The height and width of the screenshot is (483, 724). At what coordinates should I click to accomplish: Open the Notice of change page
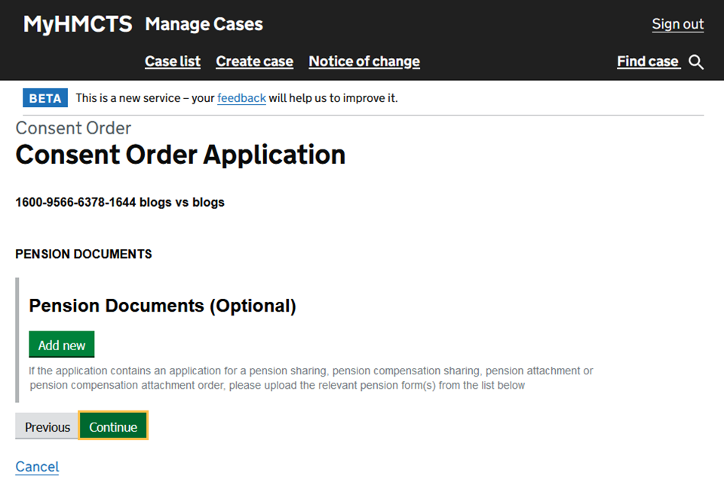(364, 62)
